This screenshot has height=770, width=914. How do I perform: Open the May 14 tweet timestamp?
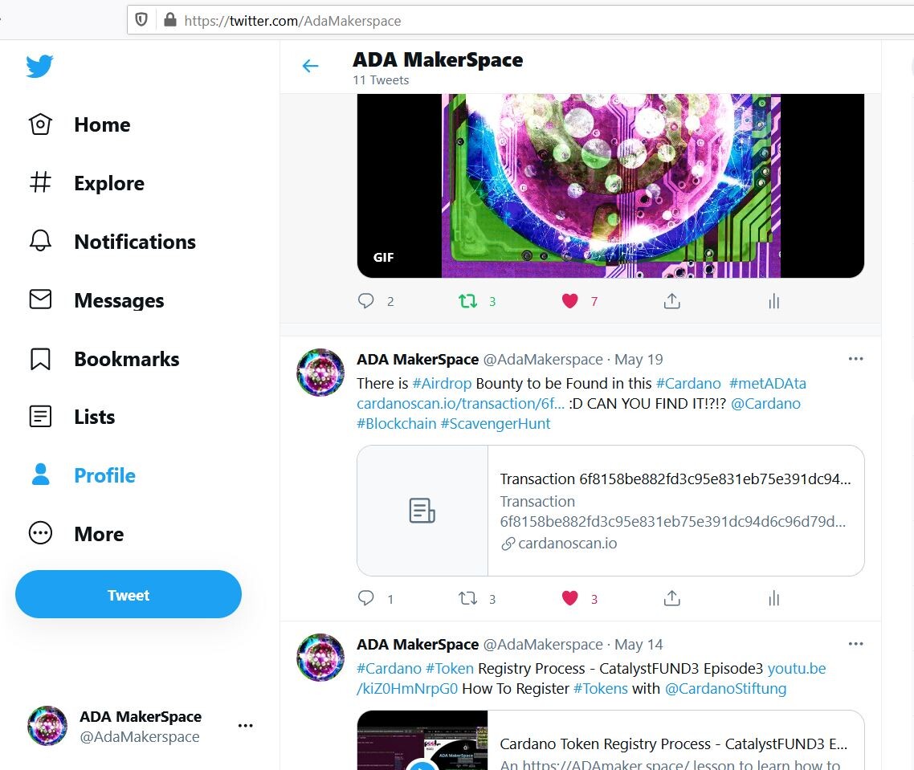pyautogui.click(x=639, y=644)
